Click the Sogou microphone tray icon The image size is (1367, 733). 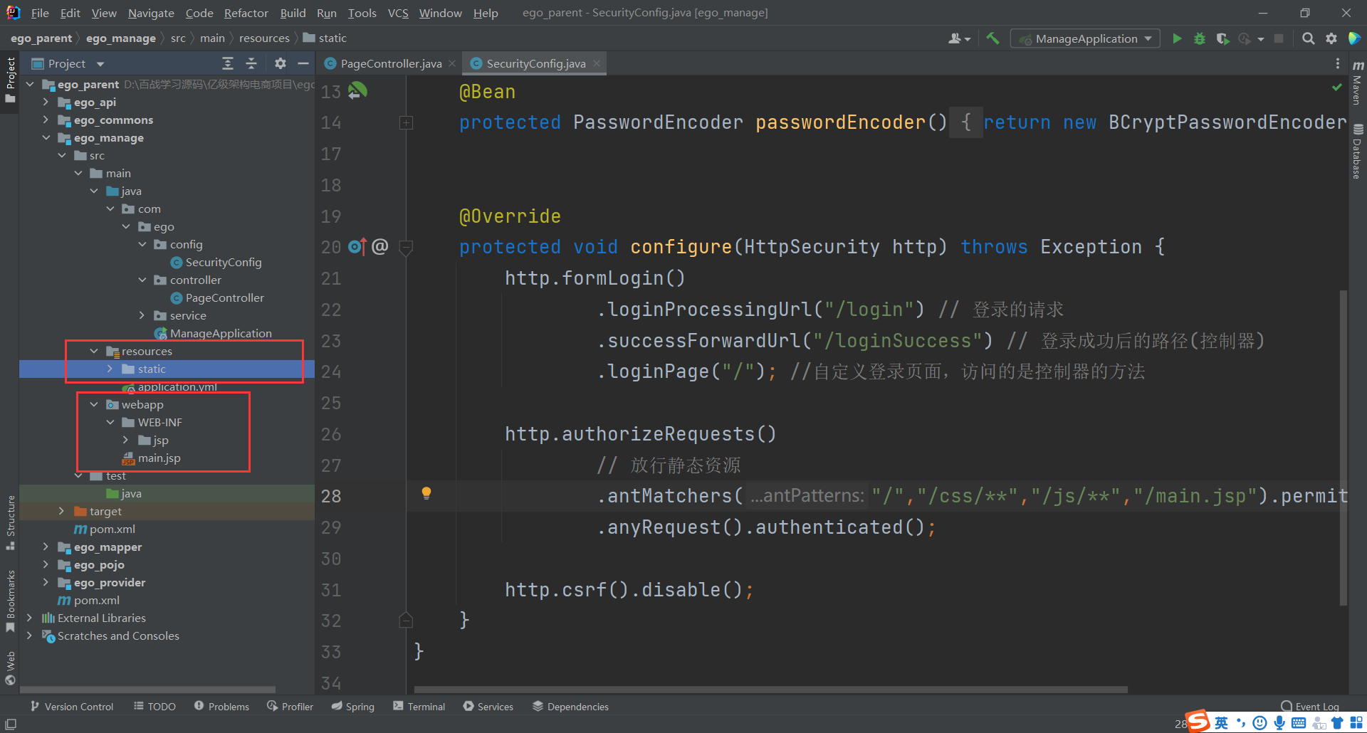1279,723
